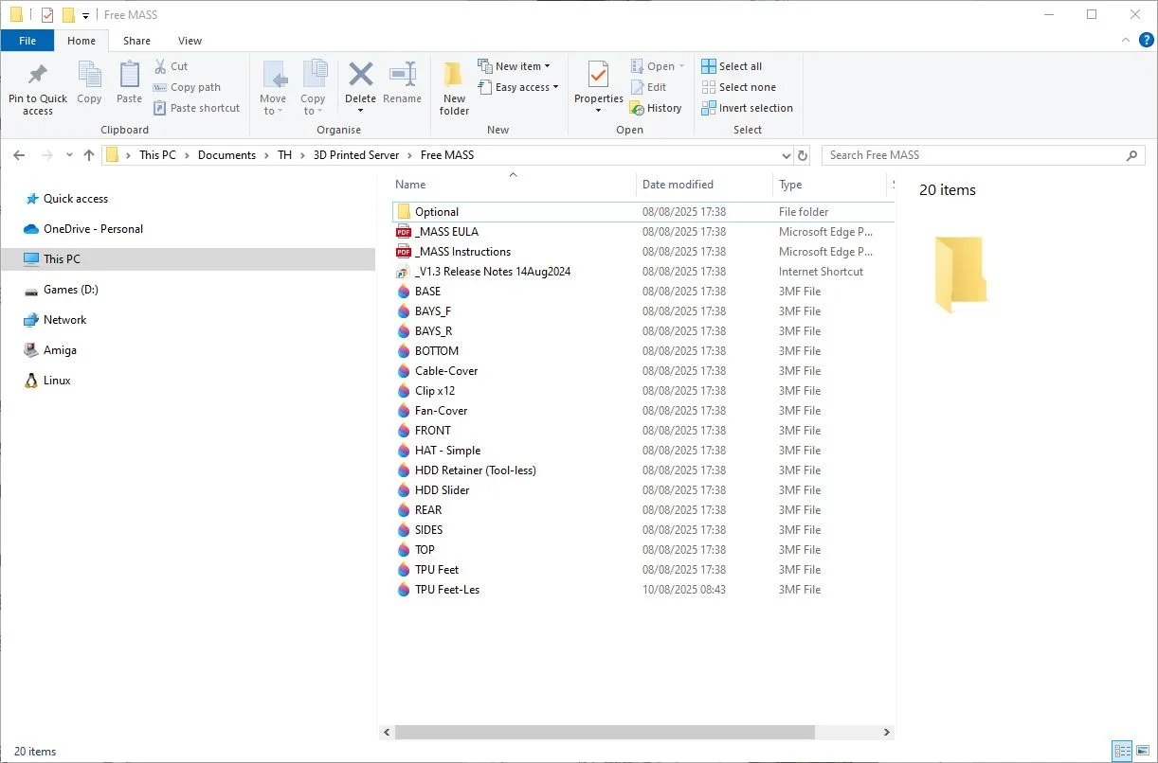Click the History icon
Image resolution: width=1158 pixels, height=763 pixels.
[656, 108]
